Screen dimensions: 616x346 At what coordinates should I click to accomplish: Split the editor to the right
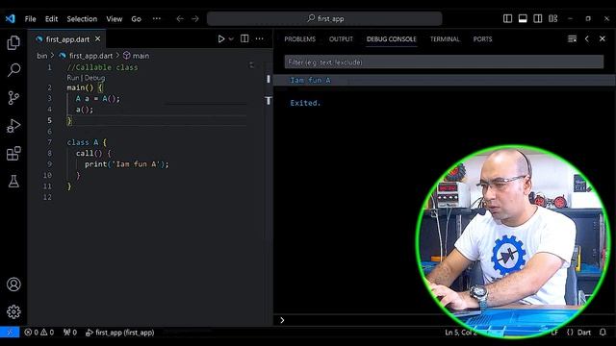click(244, 38)
